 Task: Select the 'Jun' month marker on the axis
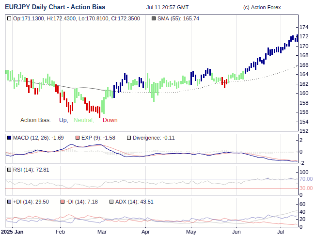[x=236, y=232]
